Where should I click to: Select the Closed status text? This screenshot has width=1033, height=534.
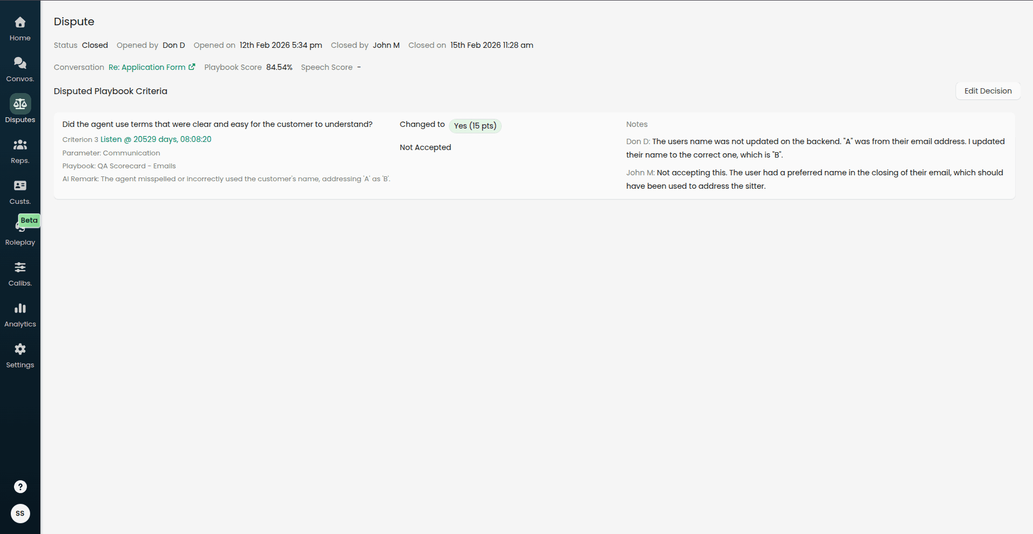[95, 45]
